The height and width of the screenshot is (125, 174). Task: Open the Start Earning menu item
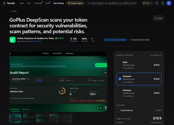point(58,3)
